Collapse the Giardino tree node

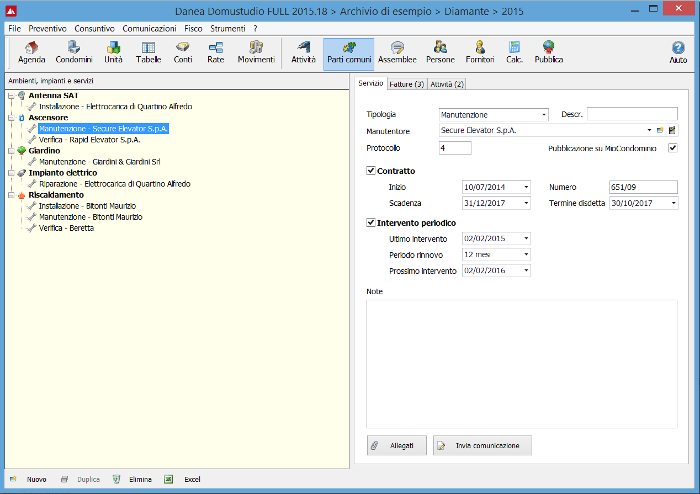coord(11,151)
